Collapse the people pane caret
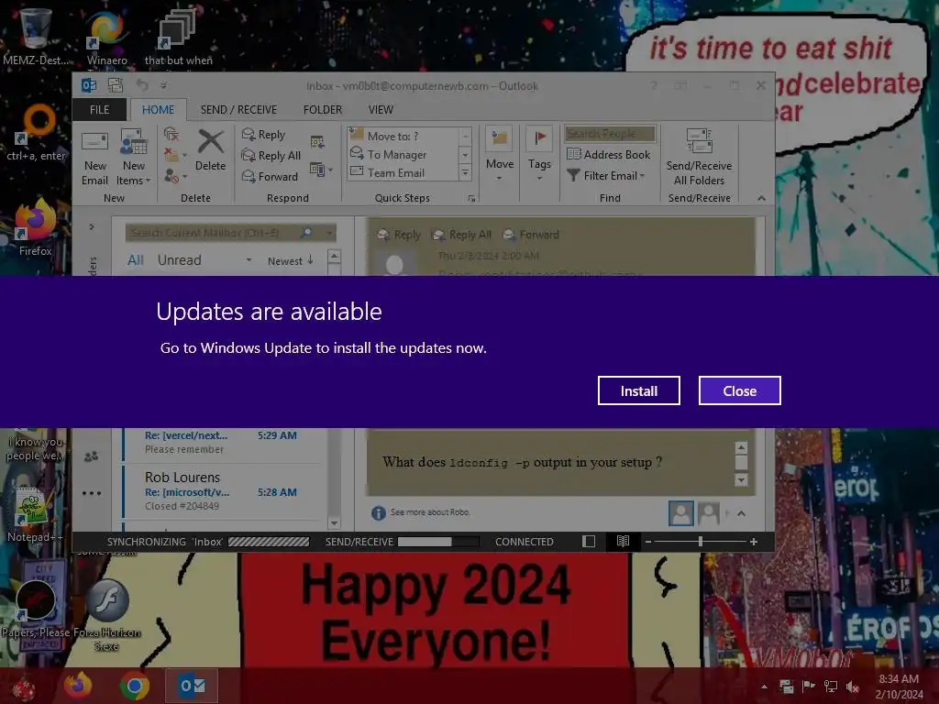Image resolution: width=939 pixels, height=704 pixels. (x=741, y=513)
